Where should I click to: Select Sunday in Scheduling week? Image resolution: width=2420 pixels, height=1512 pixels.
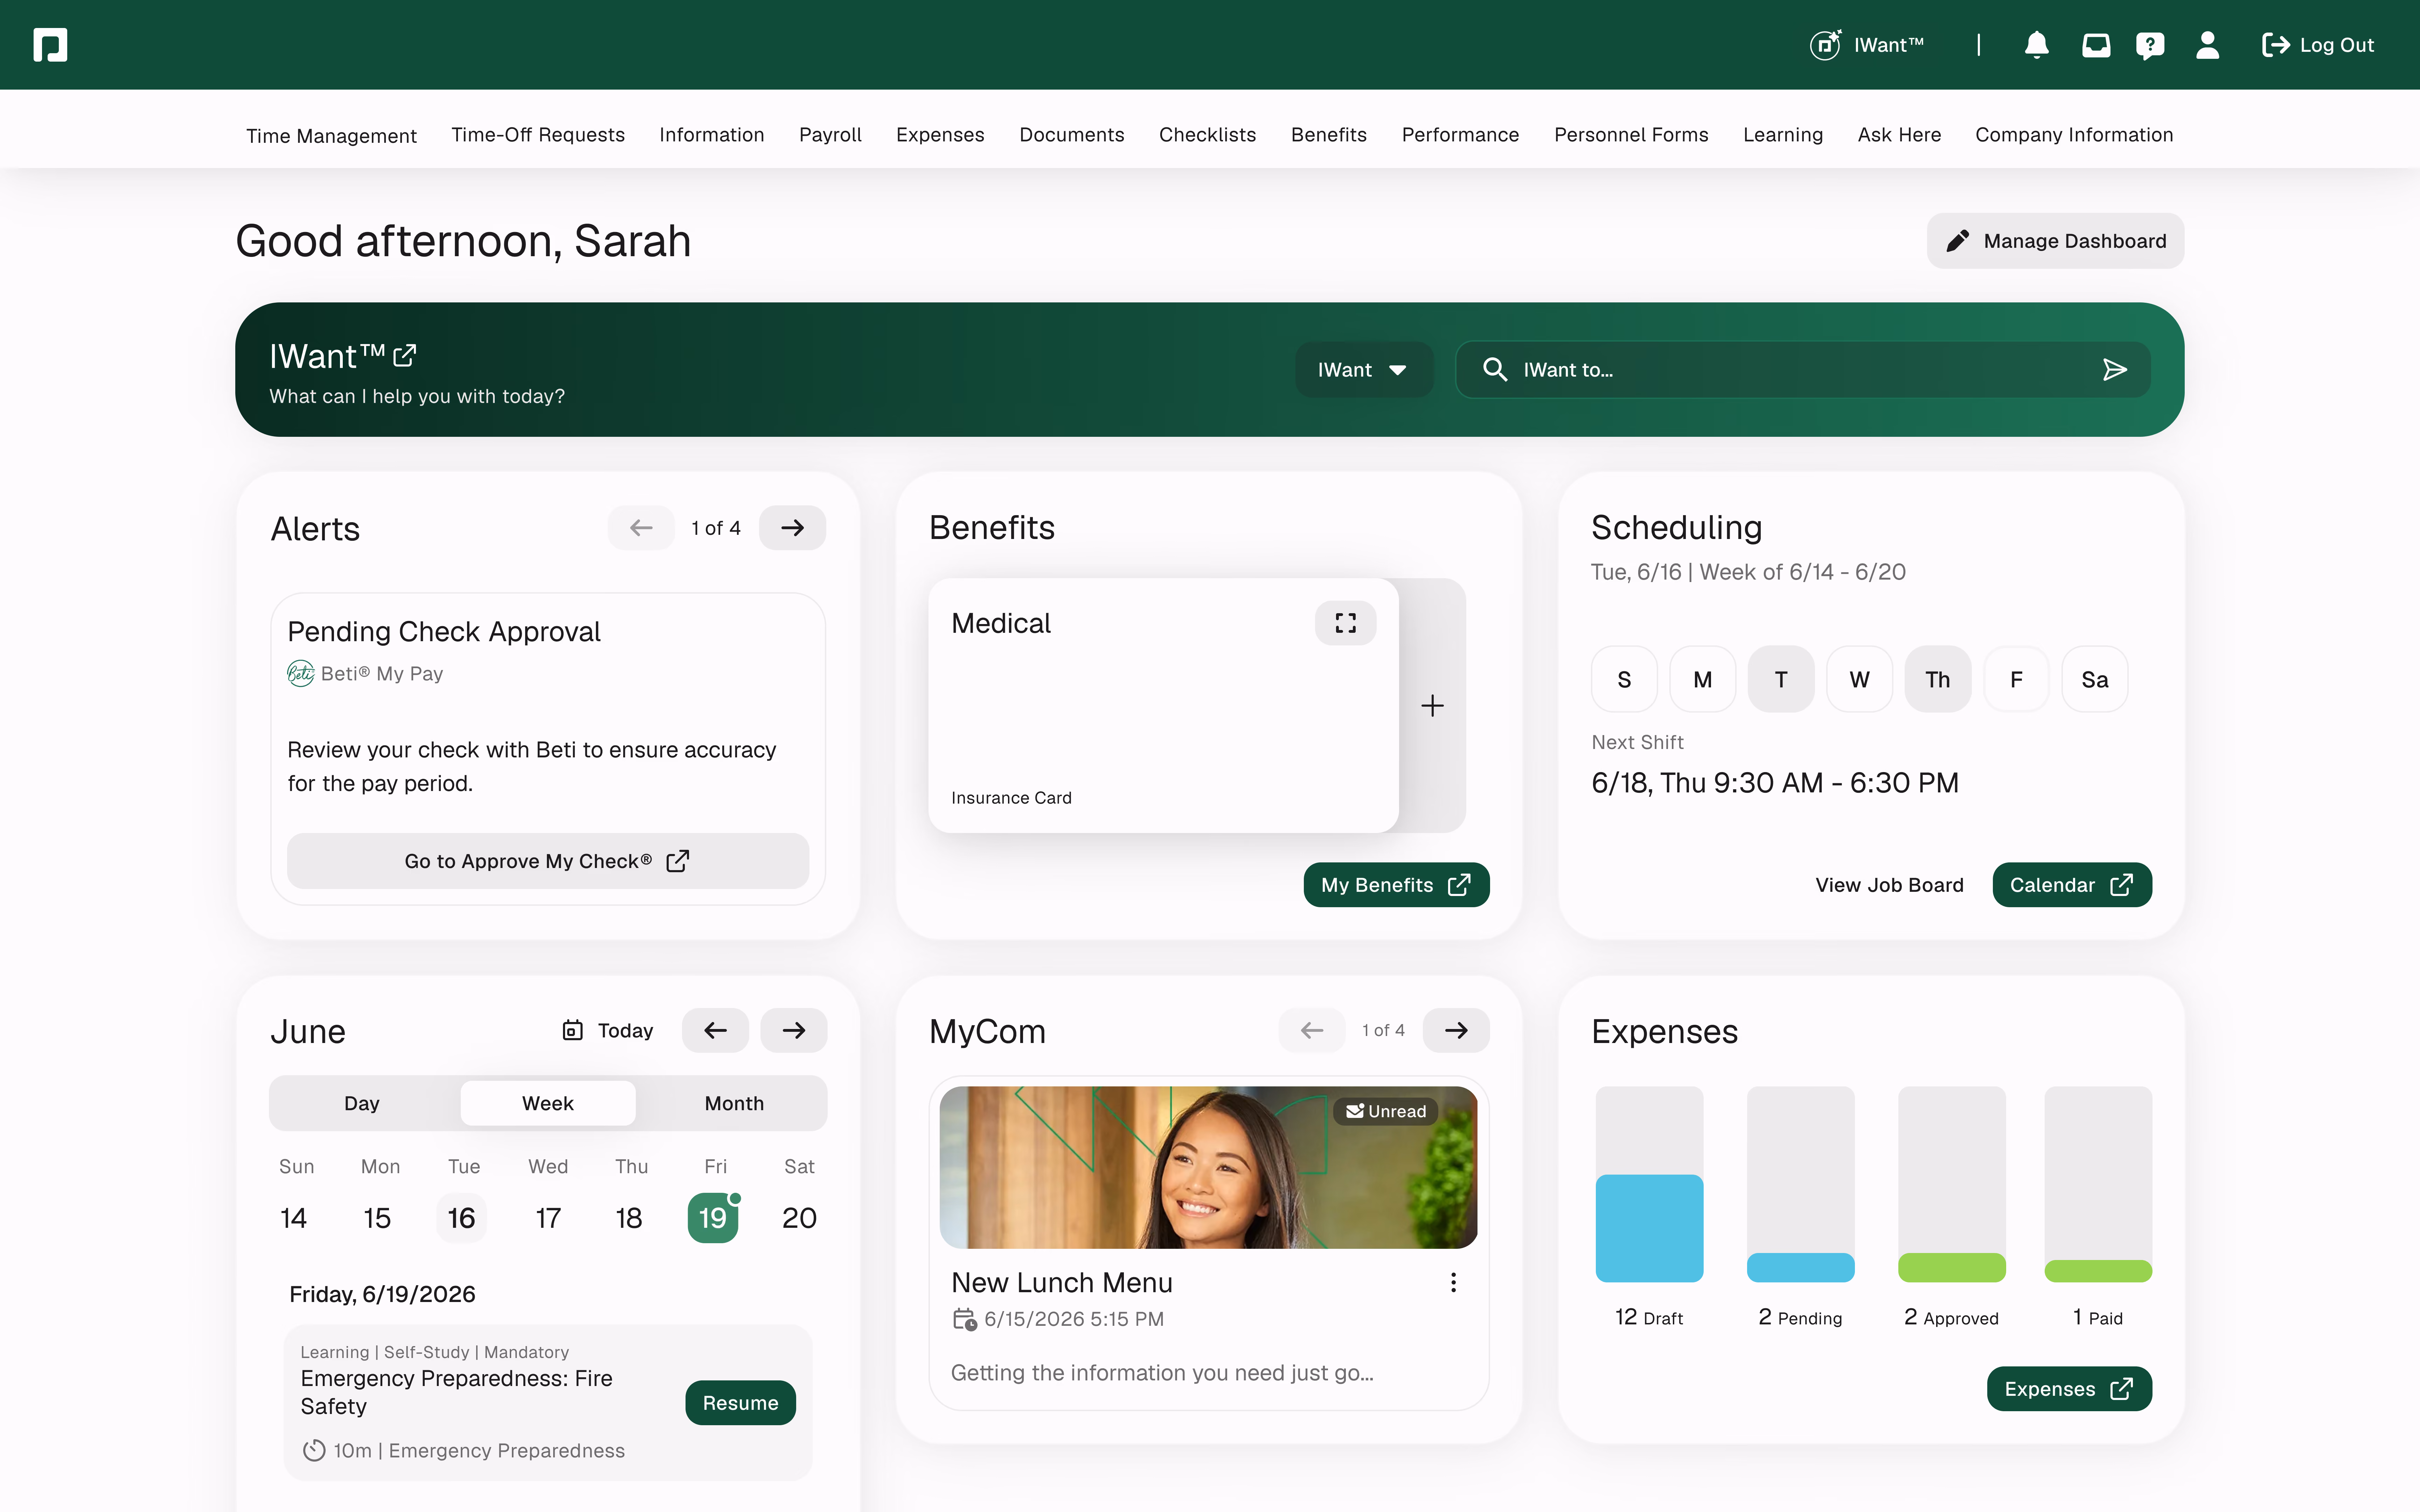pos(1624,679)
